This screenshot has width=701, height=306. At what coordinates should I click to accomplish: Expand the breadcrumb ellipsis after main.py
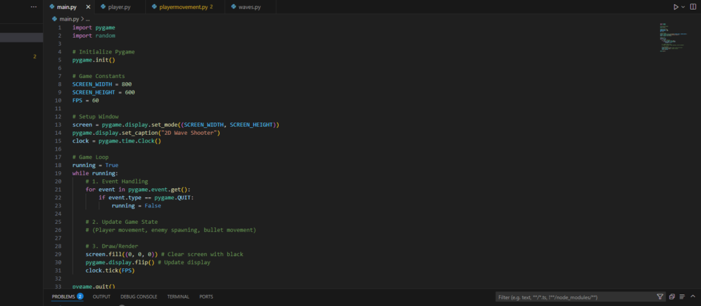pos(88,18)
